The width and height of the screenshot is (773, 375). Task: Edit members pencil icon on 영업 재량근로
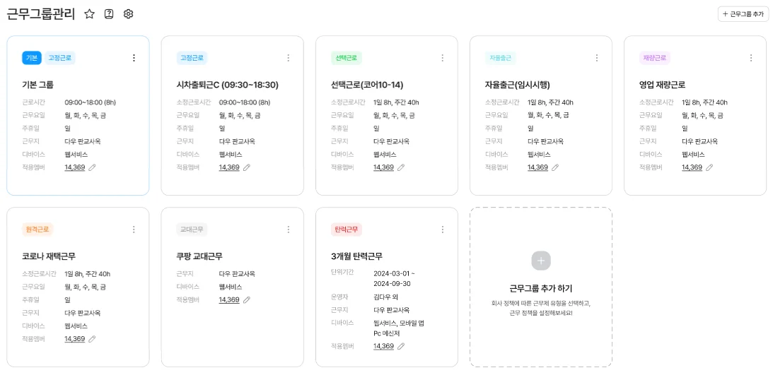pyautogui.click(x=709, y=167)
